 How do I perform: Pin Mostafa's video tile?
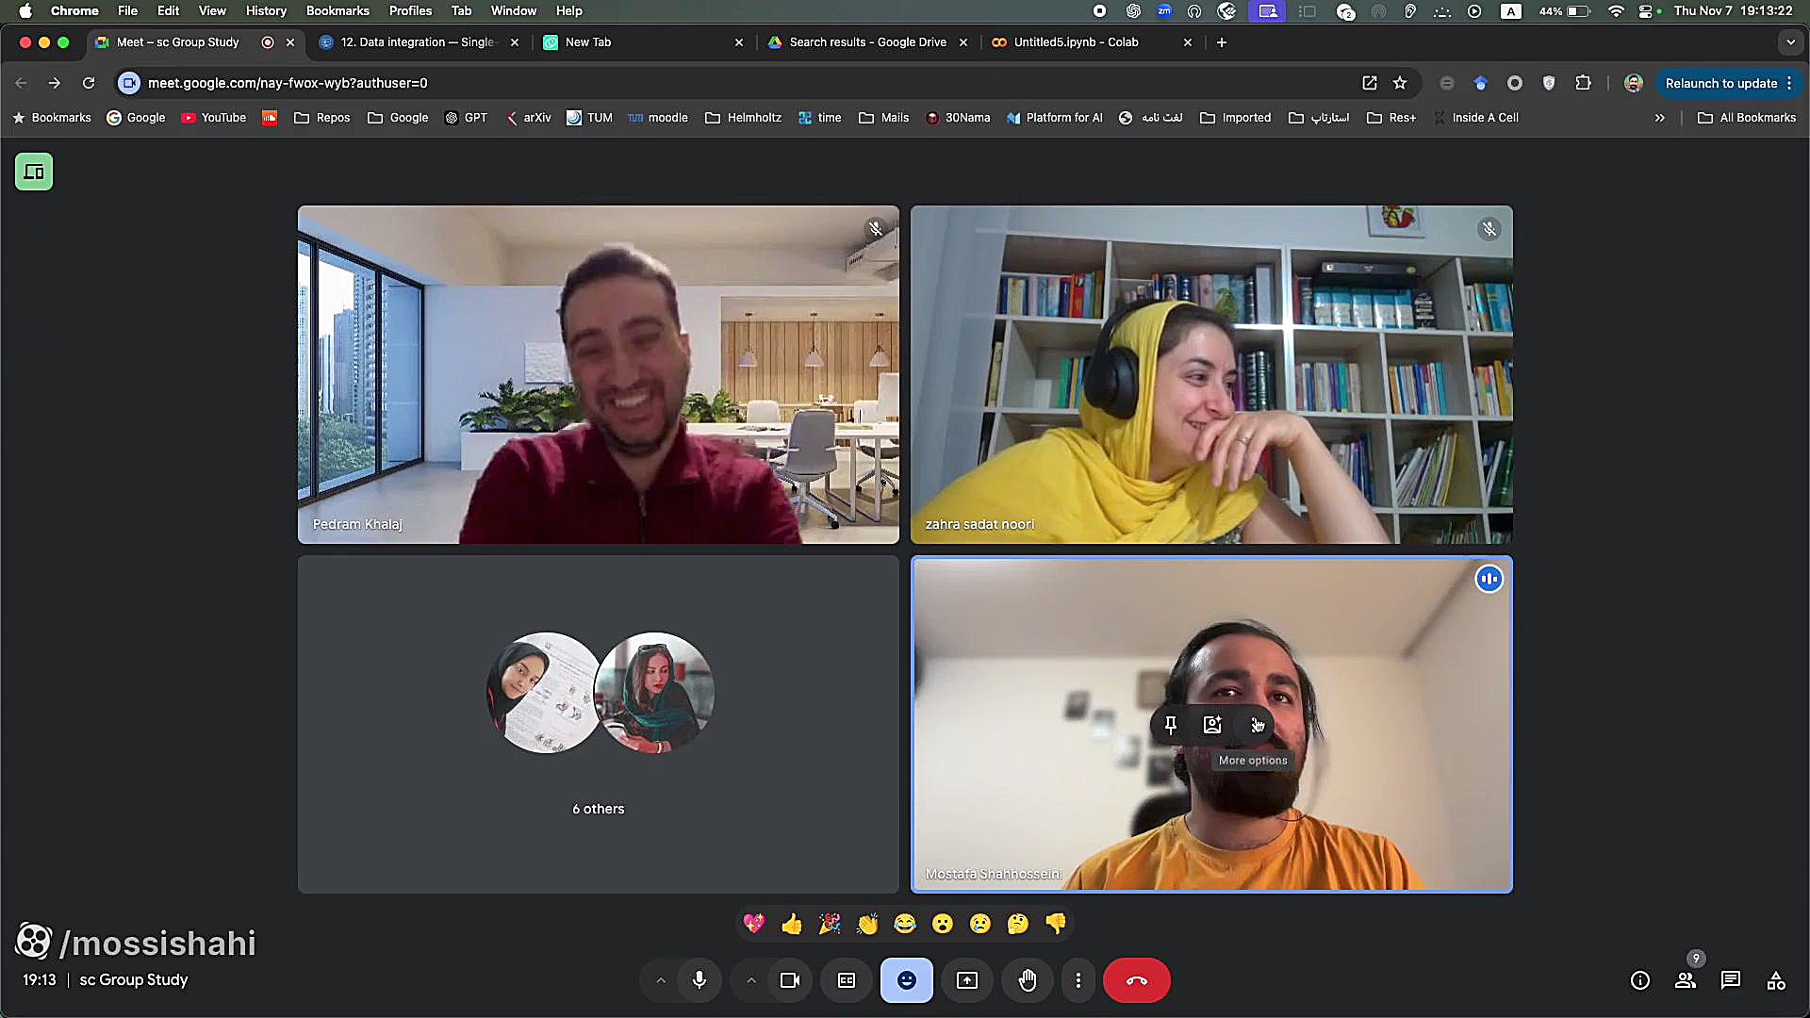coord(1170,725)
